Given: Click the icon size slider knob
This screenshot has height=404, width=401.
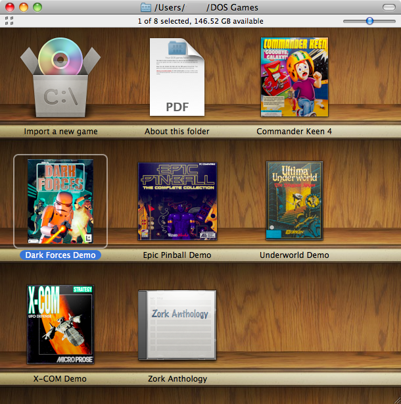Looking at the screenshot, I should pyautogui.click(x=370, y=21).
